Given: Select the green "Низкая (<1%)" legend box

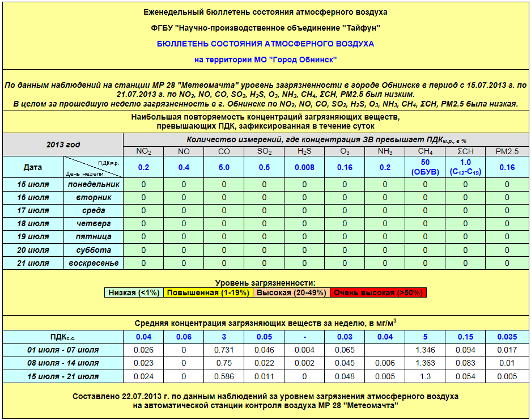Looking at the screenshot, I should [134, 292].
